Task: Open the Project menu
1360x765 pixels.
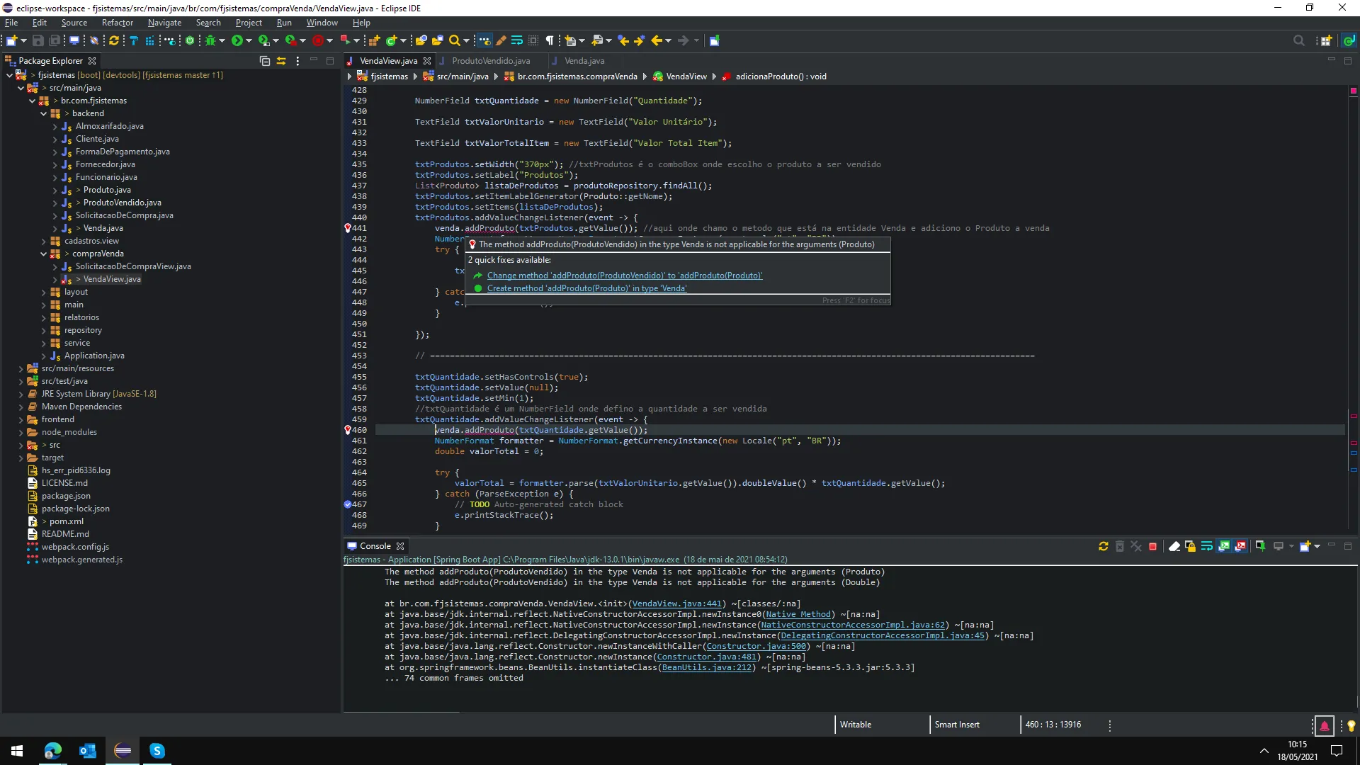Action: 249,23
